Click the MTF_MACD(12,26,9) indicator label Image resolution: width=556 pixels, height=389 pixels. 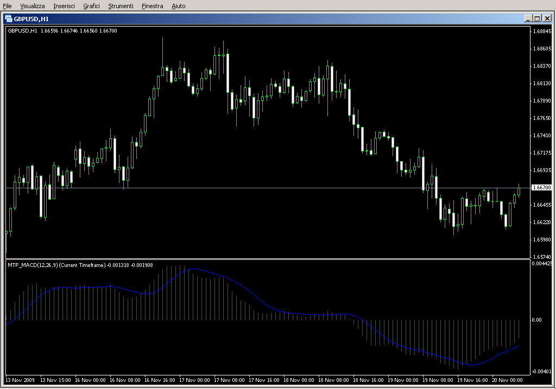click(x=80, y=265)
